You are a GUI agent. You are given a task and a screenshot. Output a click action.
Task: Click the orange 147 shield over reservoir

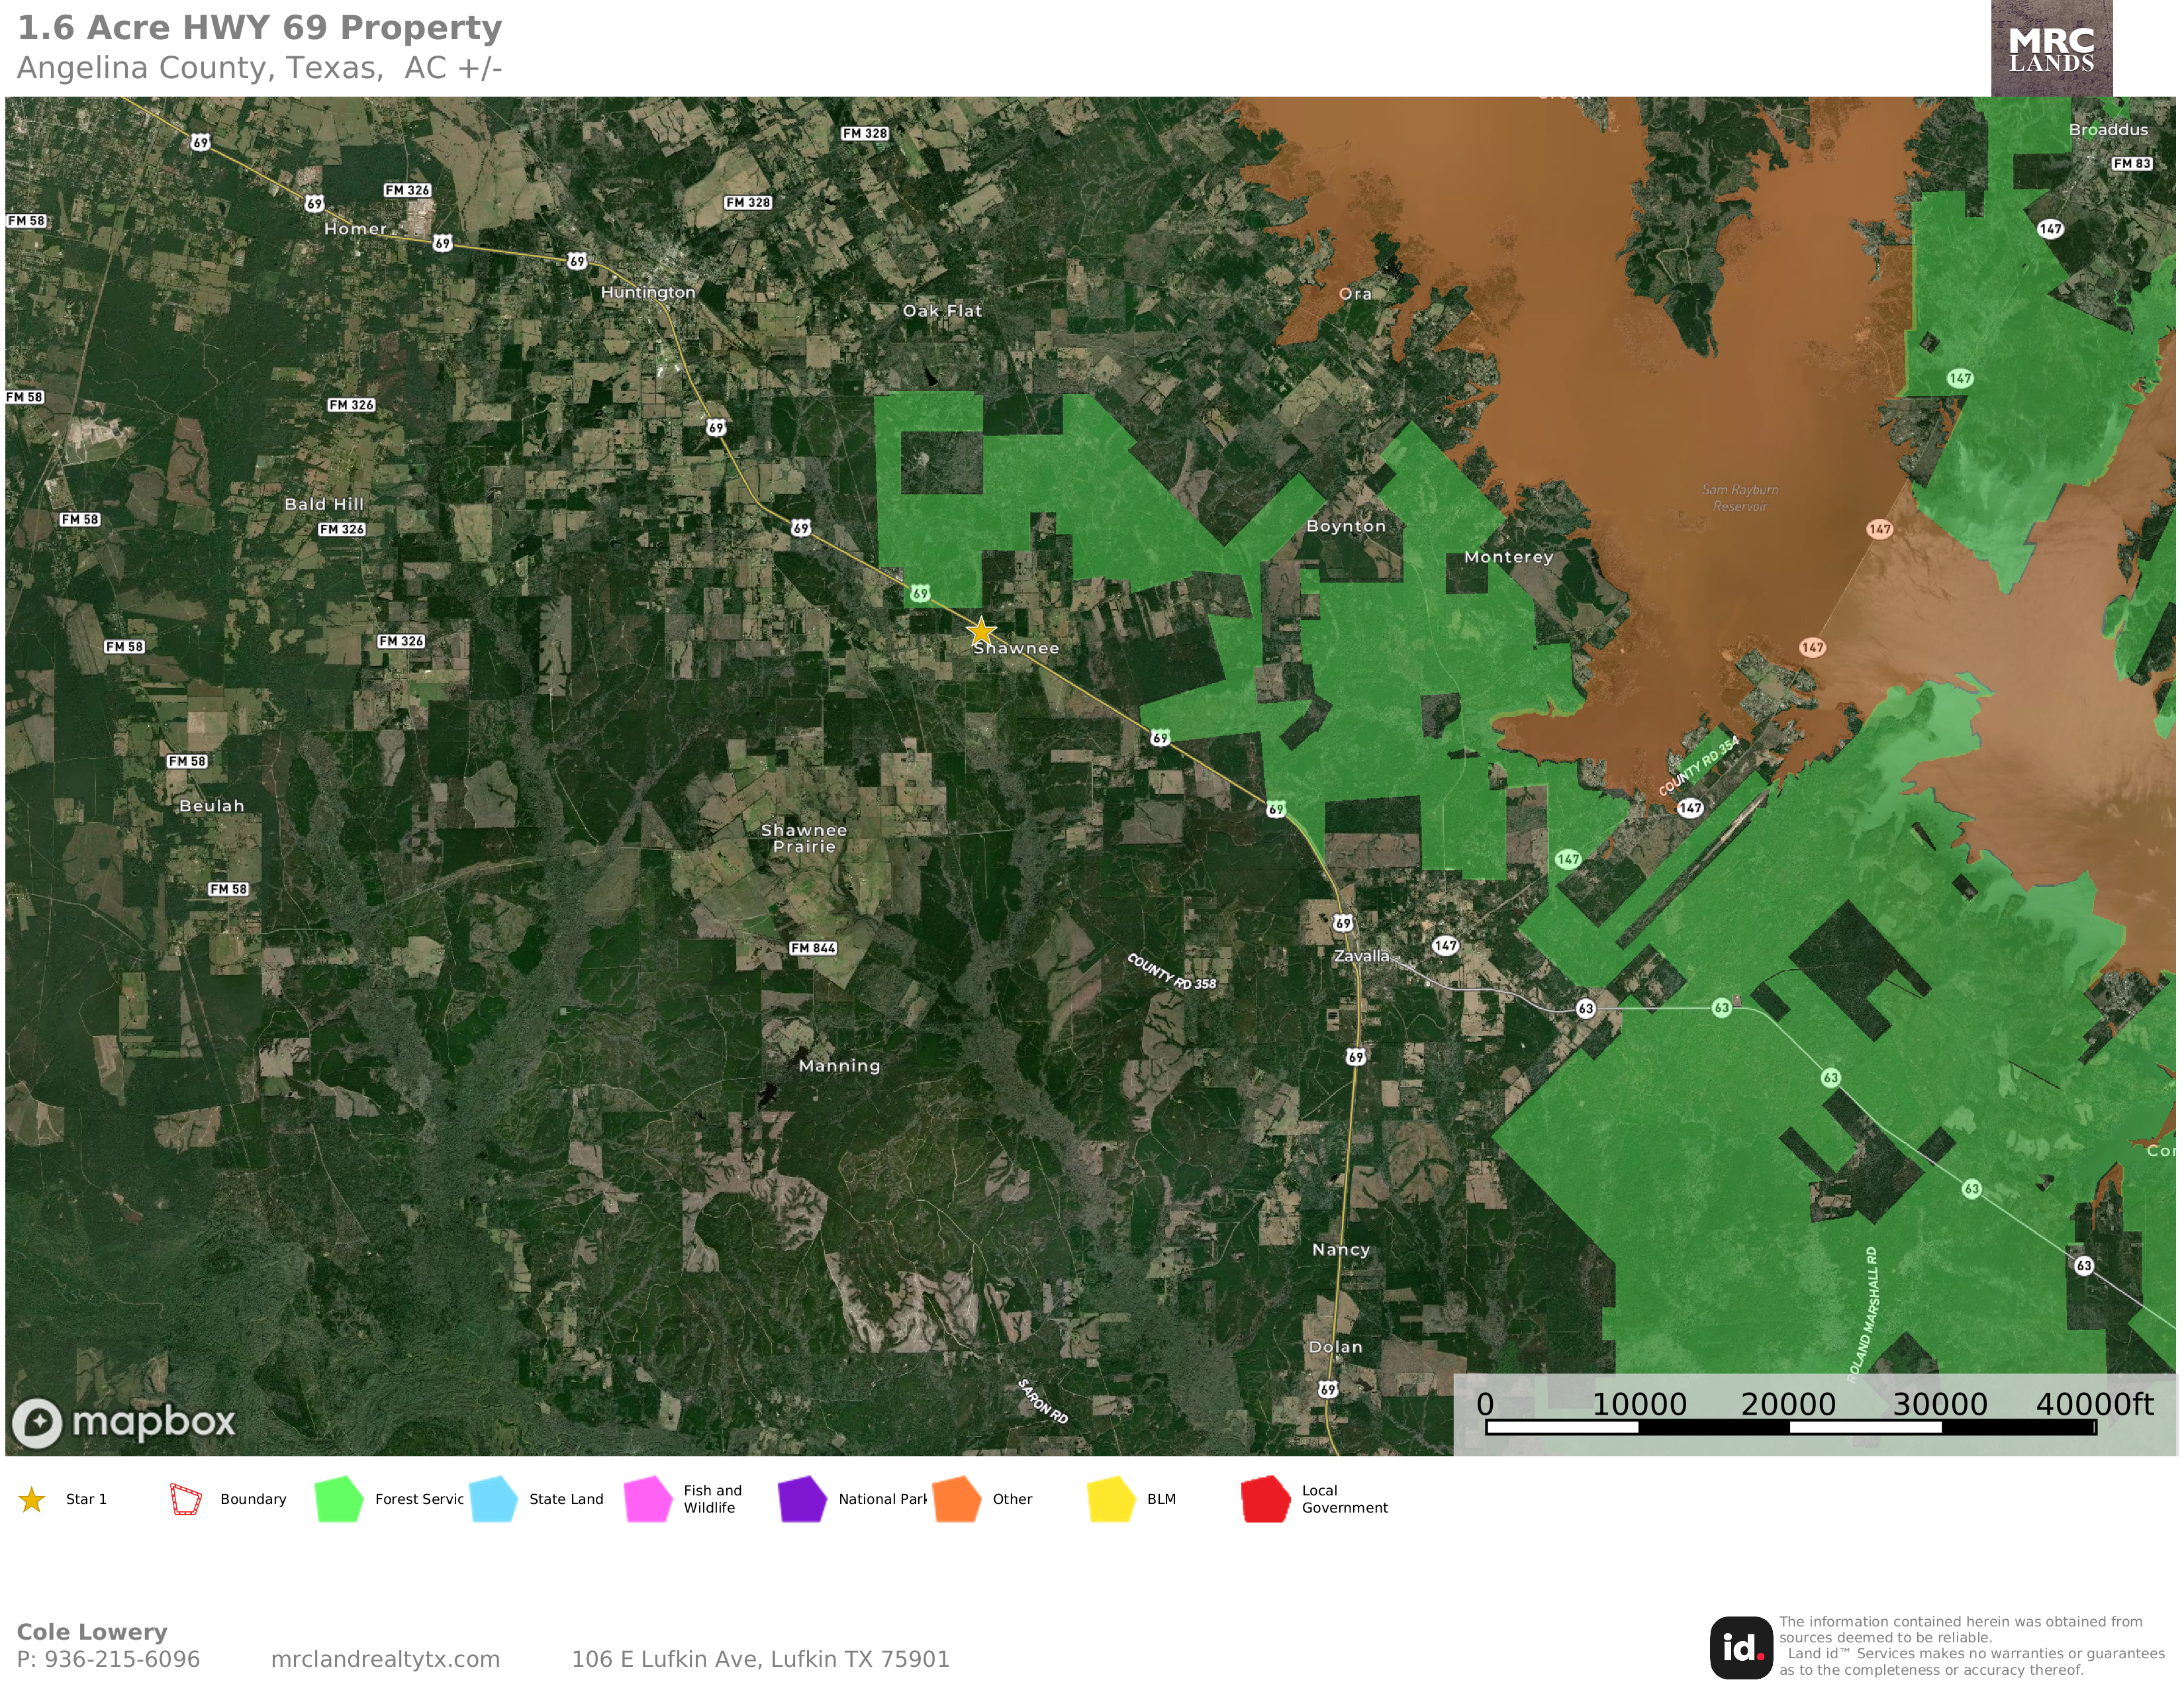(x=1879, y=529)
